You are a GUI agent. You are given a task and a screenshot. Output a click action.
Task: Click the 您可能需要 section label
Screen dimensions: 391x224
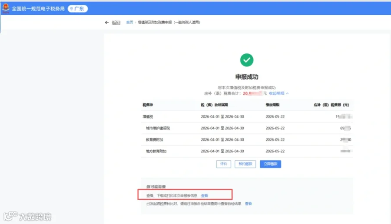click(156, 187)
